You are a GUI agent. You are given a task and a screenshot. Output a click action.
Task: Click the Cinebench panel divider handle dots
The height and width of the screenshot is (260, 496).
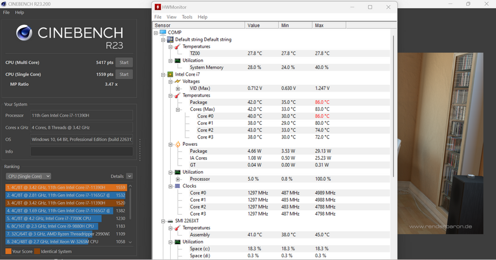[x=140, y=149]
